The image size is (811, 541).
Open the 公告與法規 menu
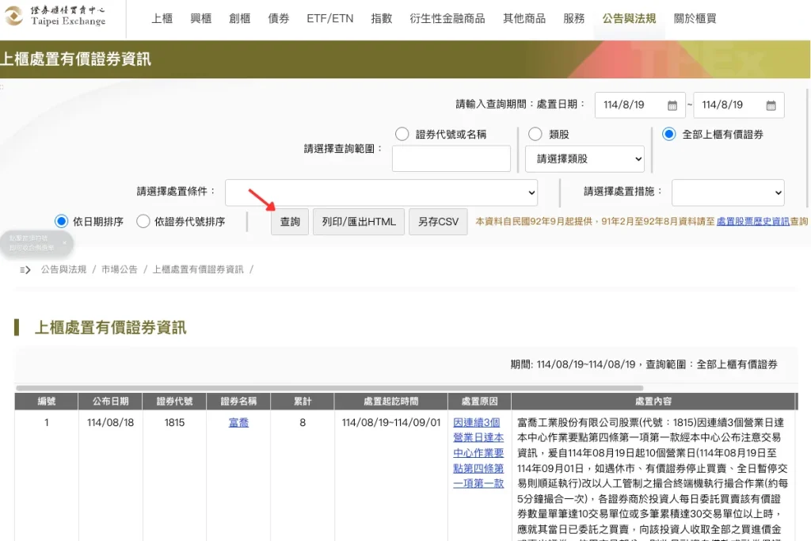pyautogui.click(x=629, y=19)
